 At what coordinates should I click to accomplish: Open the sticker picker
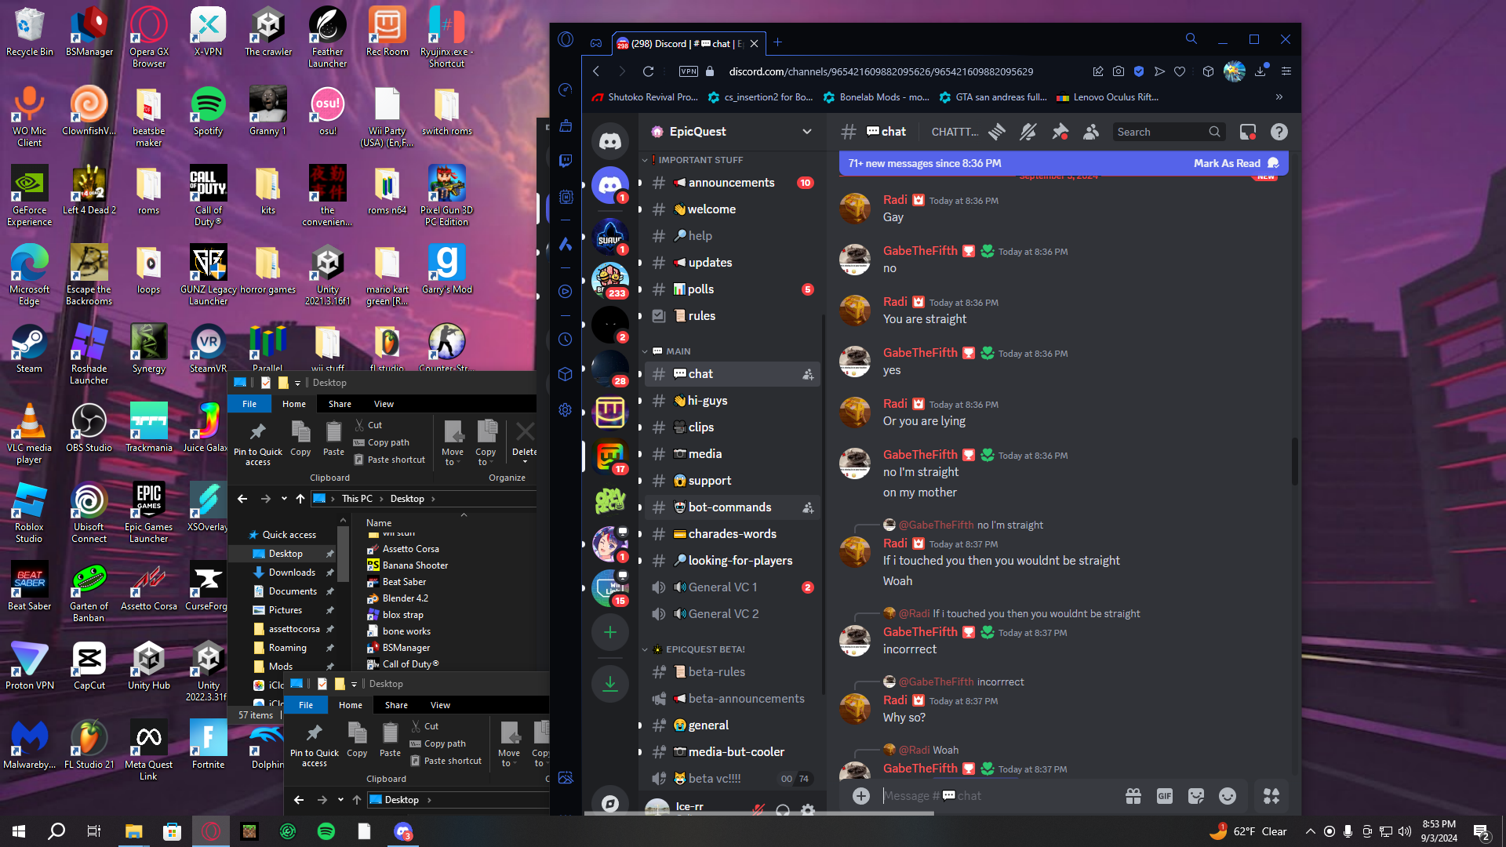pos(1195,796)
